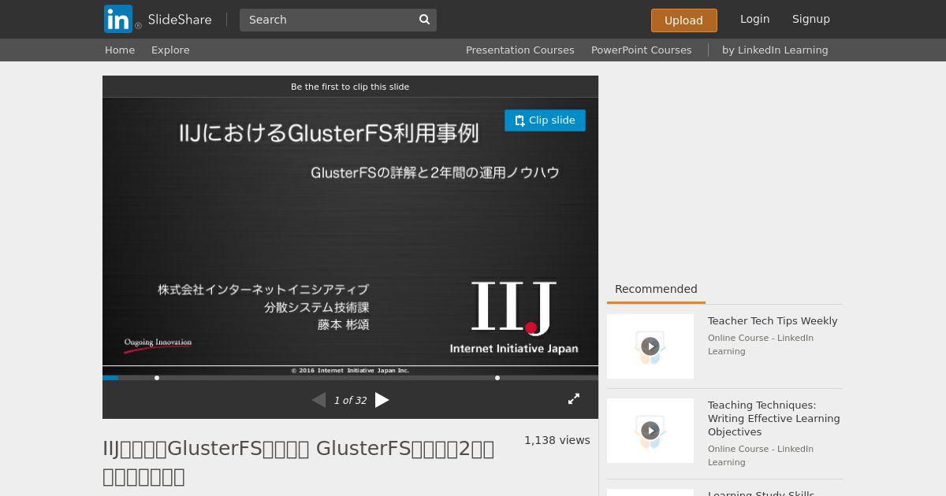Click the second progress bar marker dot
The width and height of the screenshot is (946, 496).
click(497, 378)
